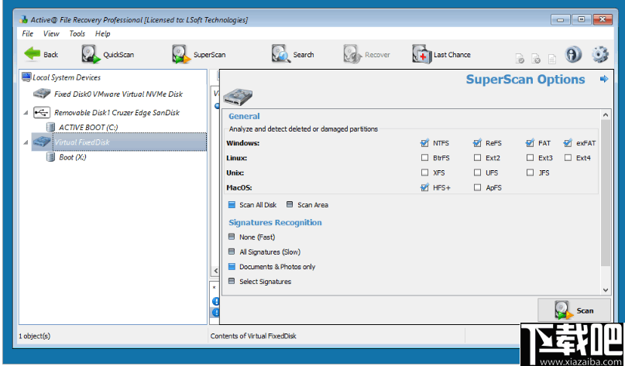Enable the UFS checkbox

[x=477, y=173]
